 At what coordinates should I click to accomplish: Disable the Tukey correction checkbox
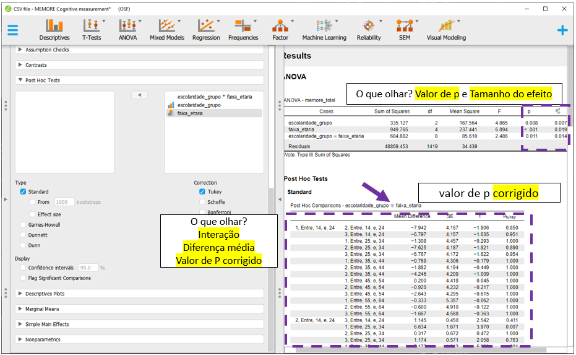click(x=202, y=192)
